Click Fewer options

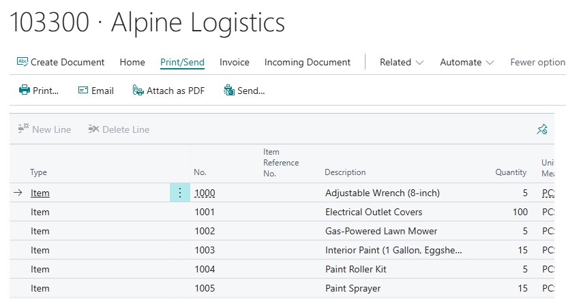[x=538, y=62]
